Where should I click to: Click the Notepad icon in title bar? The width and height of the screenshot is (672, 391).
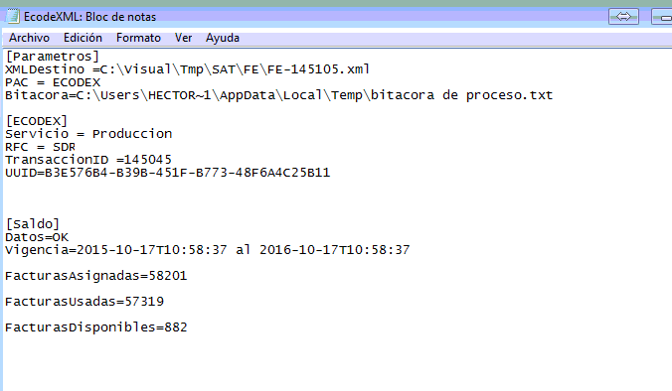tap(13, 16)
